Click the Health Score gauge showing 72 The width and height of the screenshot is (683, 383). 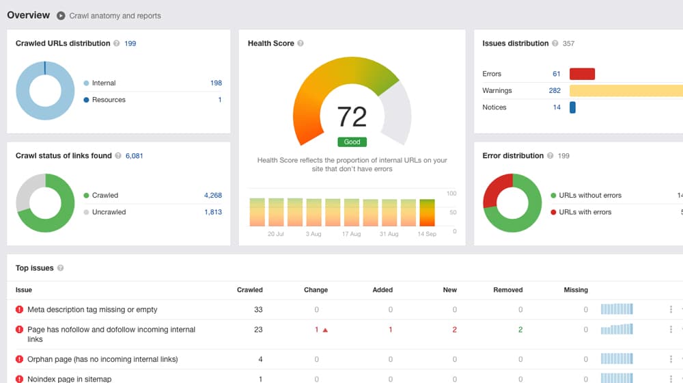352,103
